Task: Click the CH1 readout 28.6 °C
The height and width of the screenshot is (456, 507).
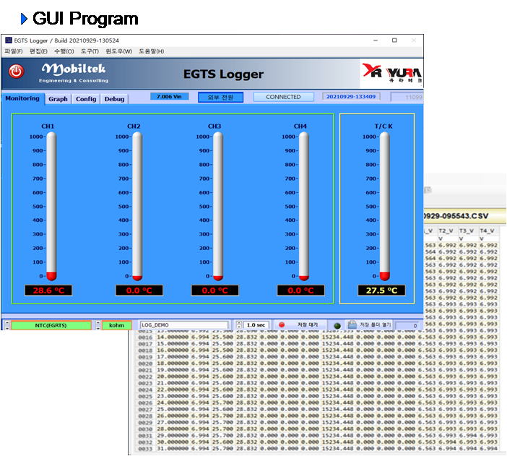Action: tap(48, 291)
